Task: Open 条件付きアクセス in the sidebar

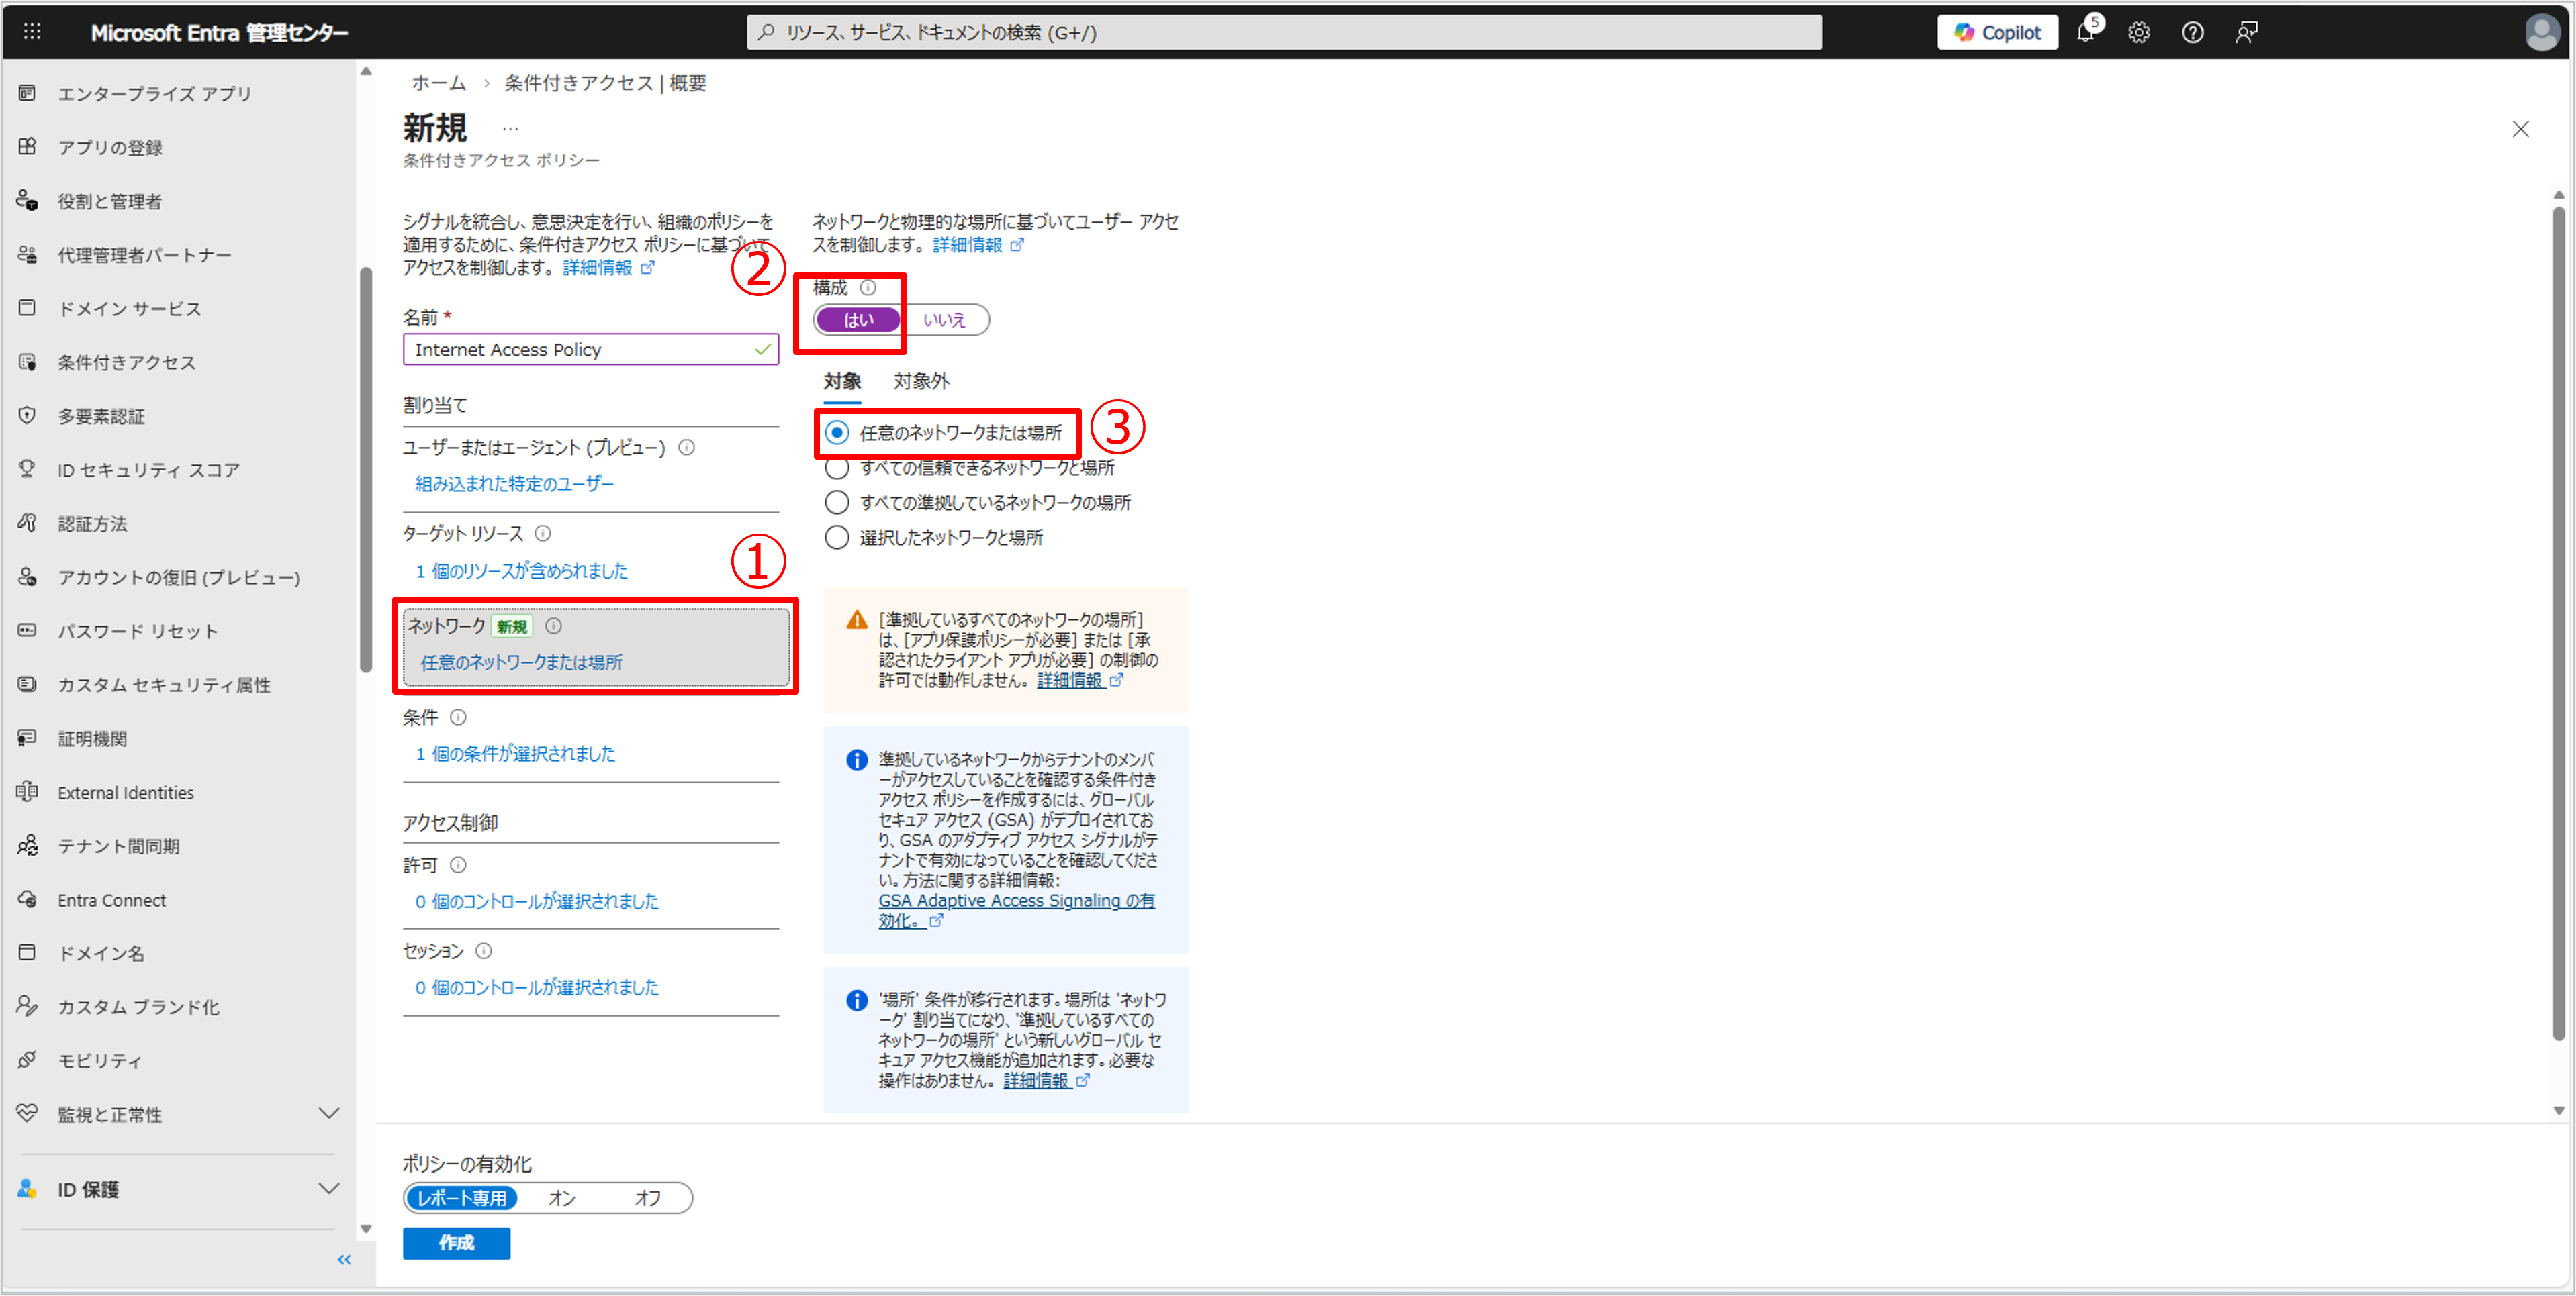Action: (x=126, y=362)
